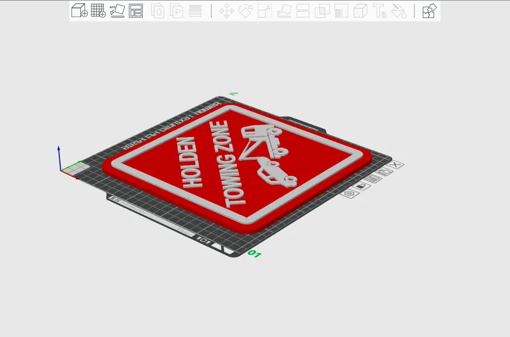Select the Support painting tool
Viewport: 510px width, 337px height.
pos(341,11)
